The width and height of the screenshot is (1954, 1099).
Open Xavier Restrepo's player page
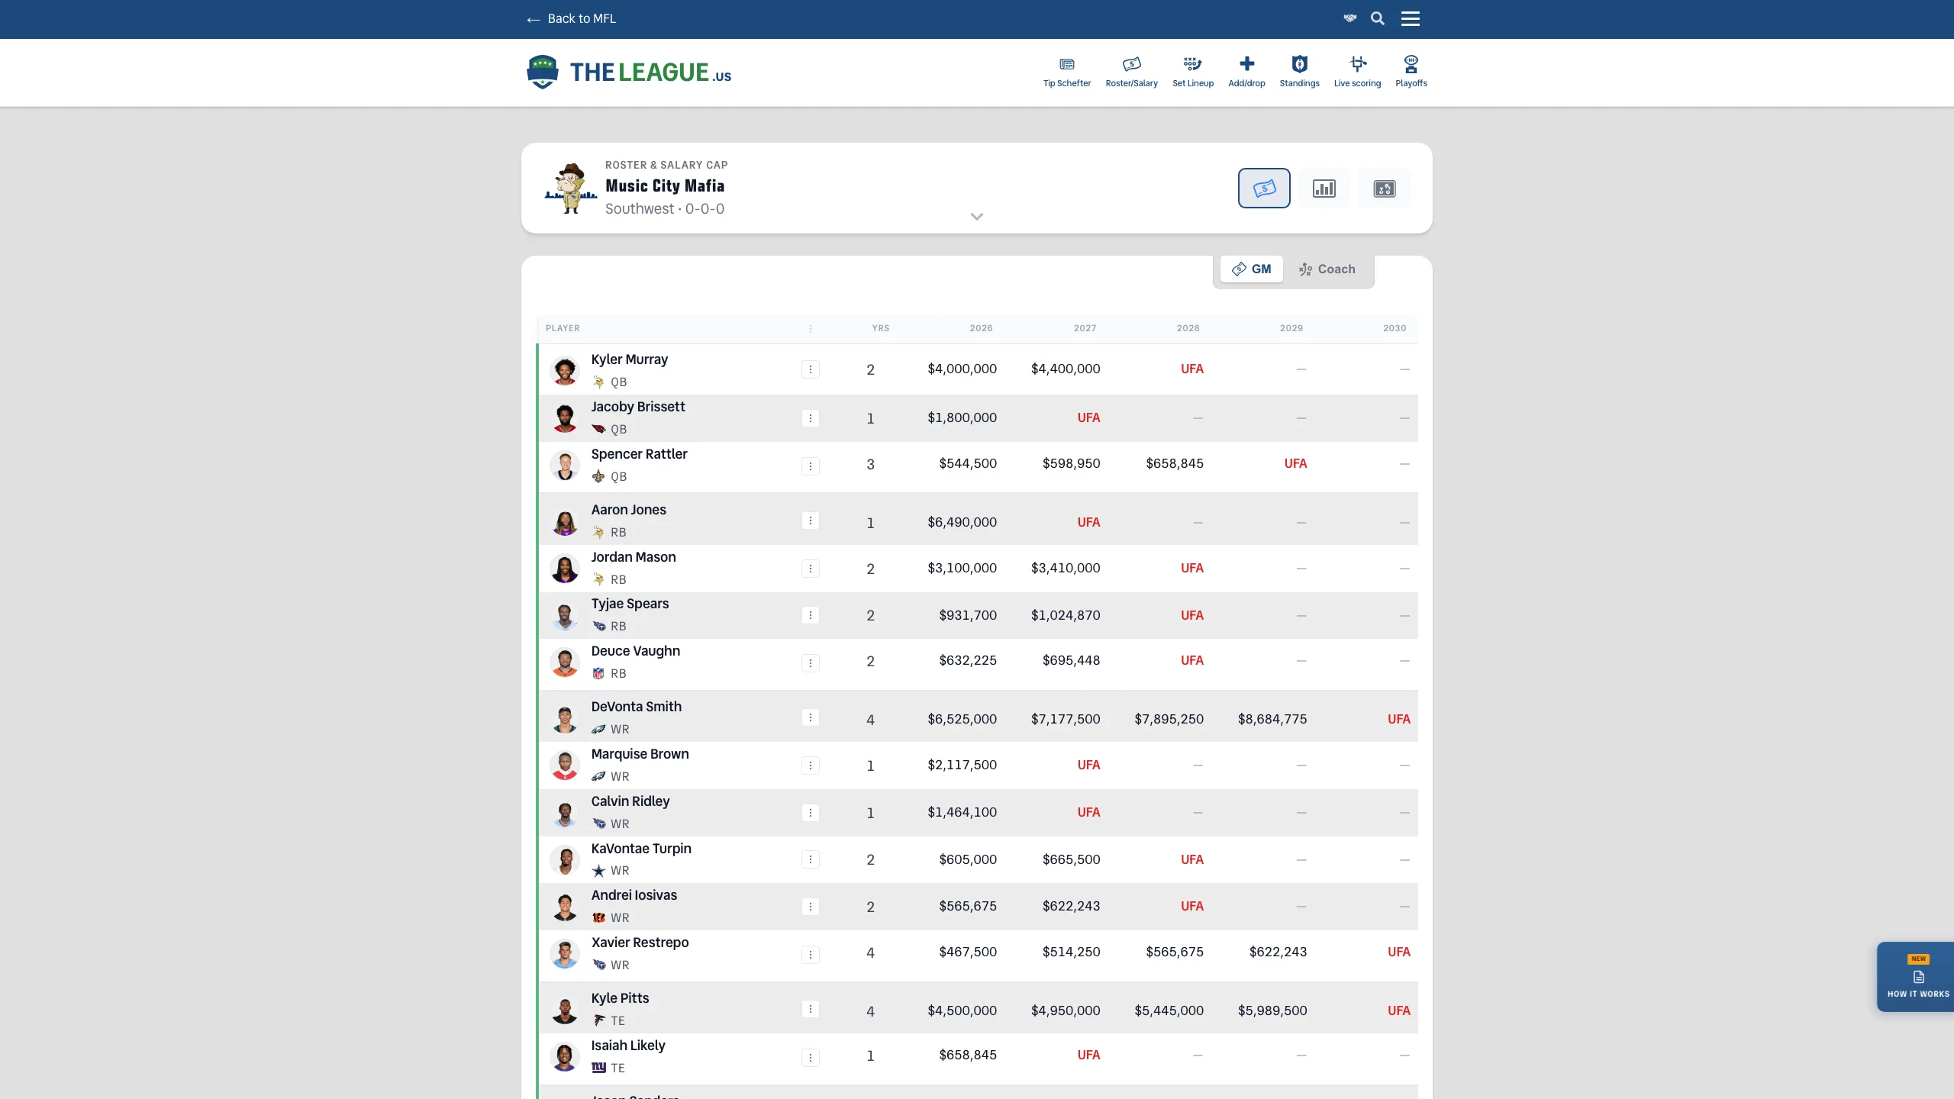[640, 943]
